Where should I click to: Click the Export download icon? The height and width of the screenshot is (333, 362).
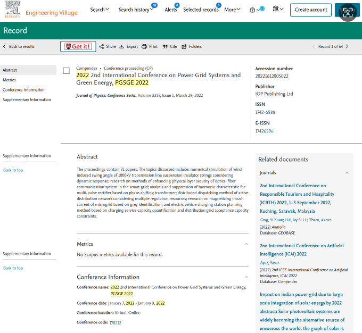122,47
